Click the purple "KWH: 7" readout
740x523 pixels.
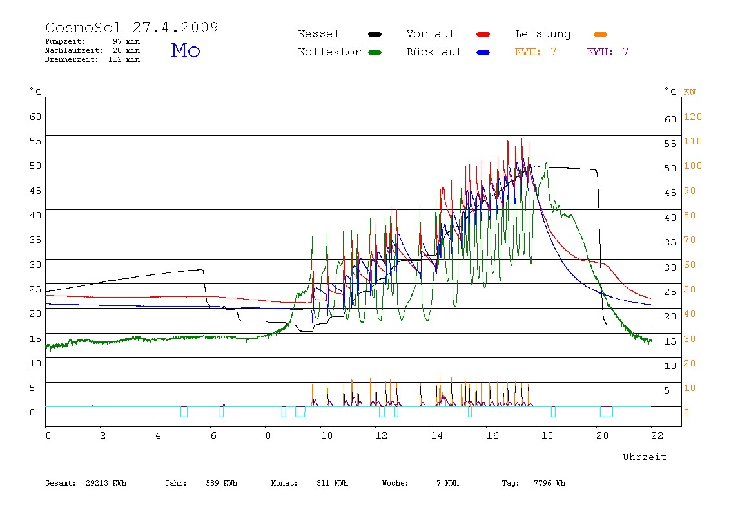[608, 52]
